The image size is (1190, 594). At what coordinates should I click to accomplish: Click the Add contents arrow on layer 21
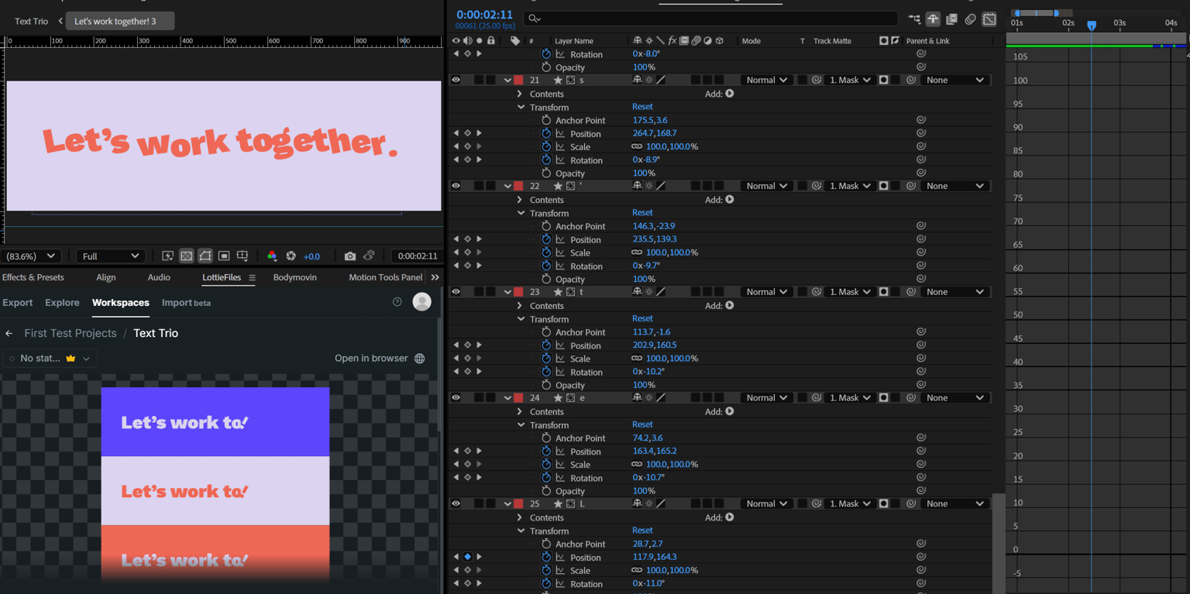pos(730,94)
